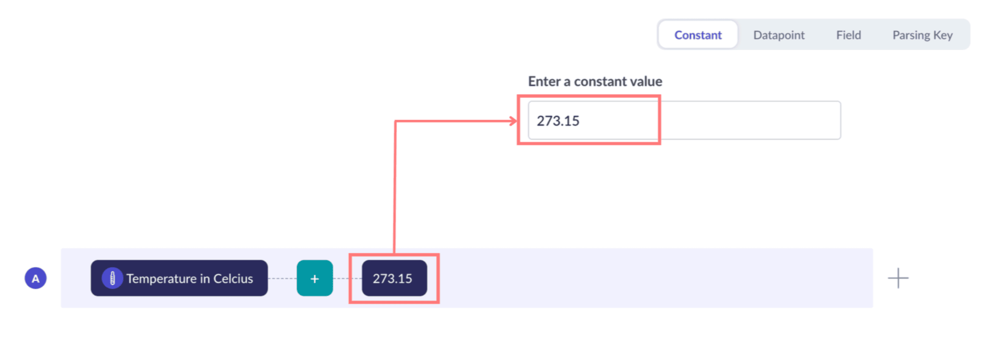Viewport: 998px width, 340px height.
Task: Switch to the Parsing Key tab
Action: 922,35
